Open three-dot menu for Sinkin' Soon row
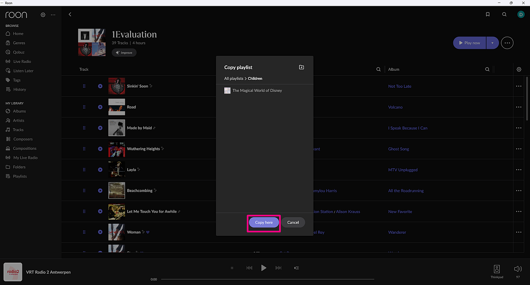 [518, 86]
